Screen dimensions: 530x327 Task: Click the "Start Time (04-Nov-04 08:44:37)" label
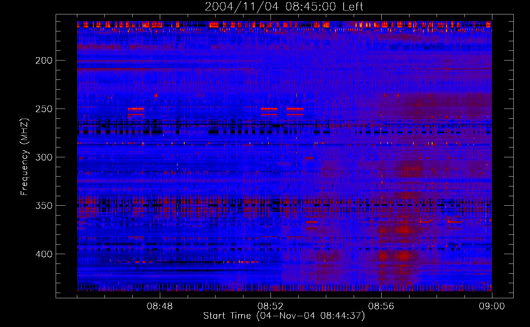(x=284, y=316)
